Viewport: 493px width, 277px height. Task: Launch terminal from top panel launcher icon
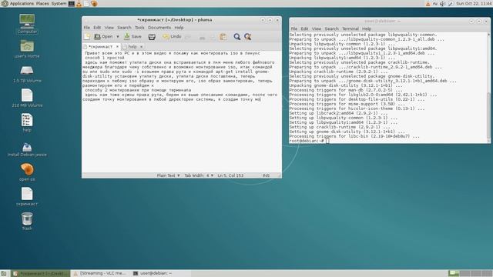pos(72,4)
